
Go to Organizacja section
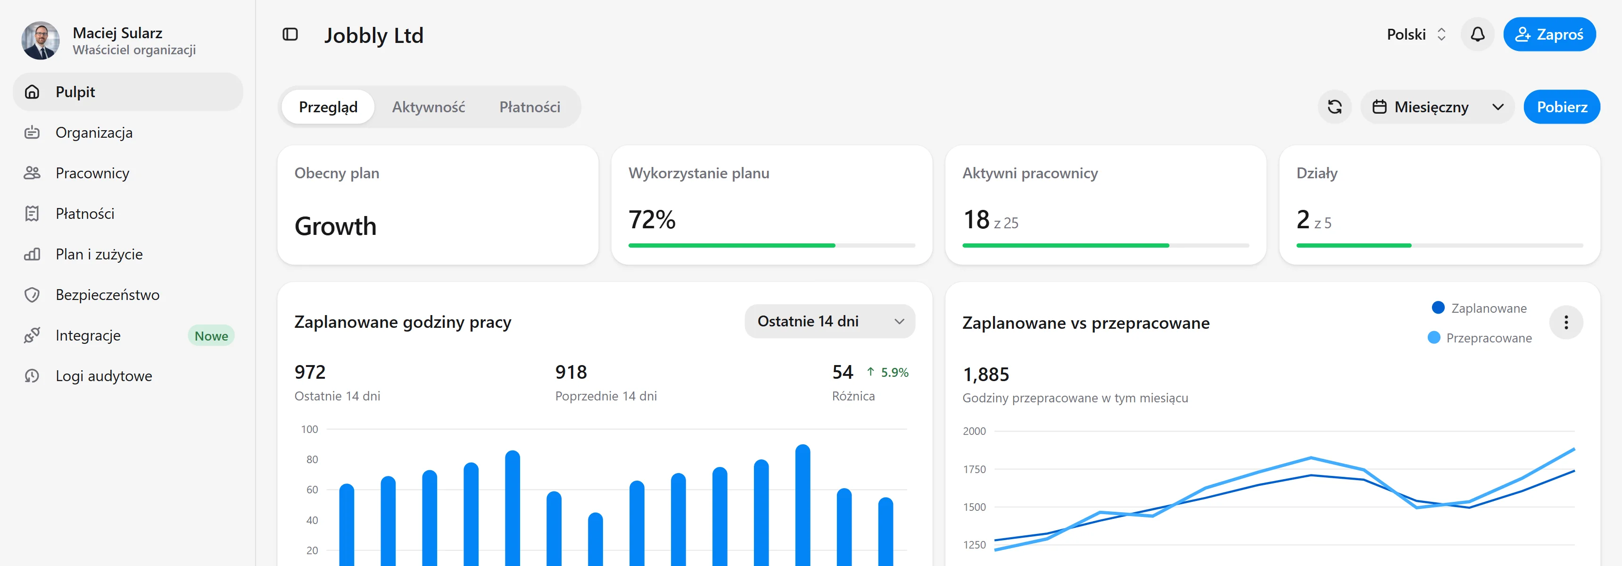128,133
